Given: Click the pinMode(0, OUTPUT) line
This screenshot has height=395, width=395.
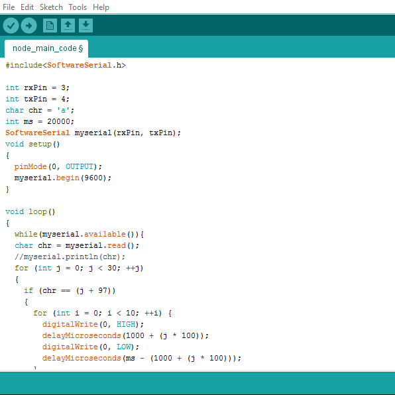Looking at the screenshot, I should (58, 166).
